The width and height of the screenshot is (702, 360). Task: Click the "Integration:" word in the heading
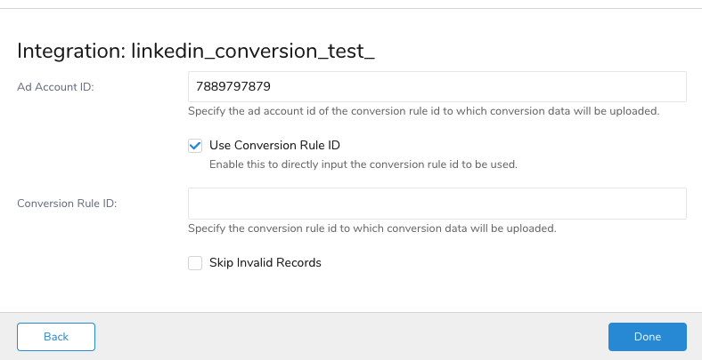pos(71,51)
